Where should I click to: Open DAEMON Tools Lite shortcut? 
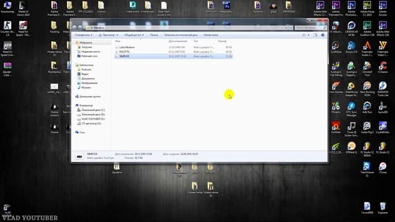pyautogui.click(x=383, y=89)
